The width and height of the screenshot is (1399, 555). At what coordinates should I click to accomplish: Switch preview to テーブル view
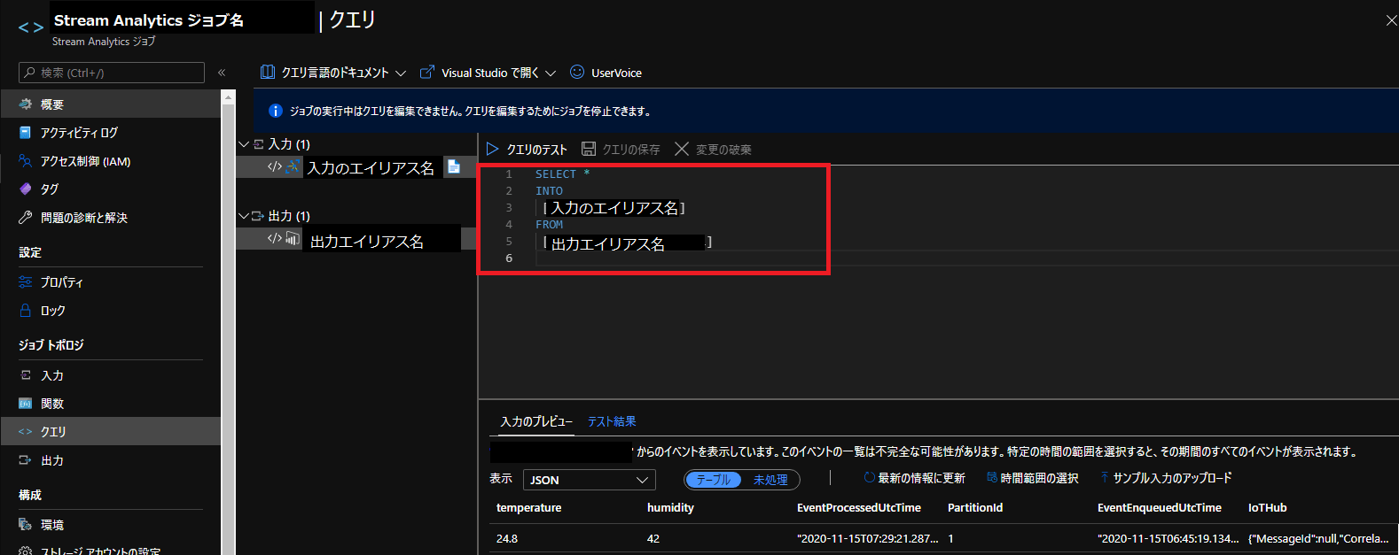714,480
